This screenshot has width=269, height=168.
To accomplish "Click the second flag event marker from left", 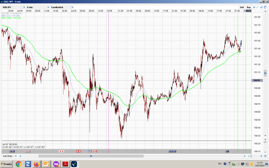I will 28,151.
